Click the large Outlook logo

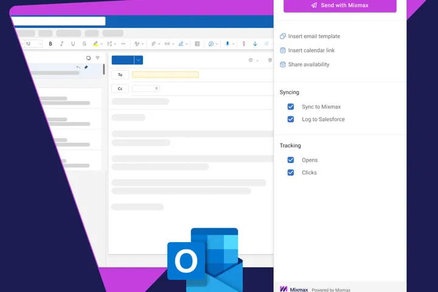coord(205,260)
